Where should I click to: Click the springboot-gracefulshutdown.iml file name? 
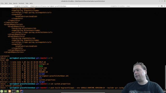click(x=54, y=76)
